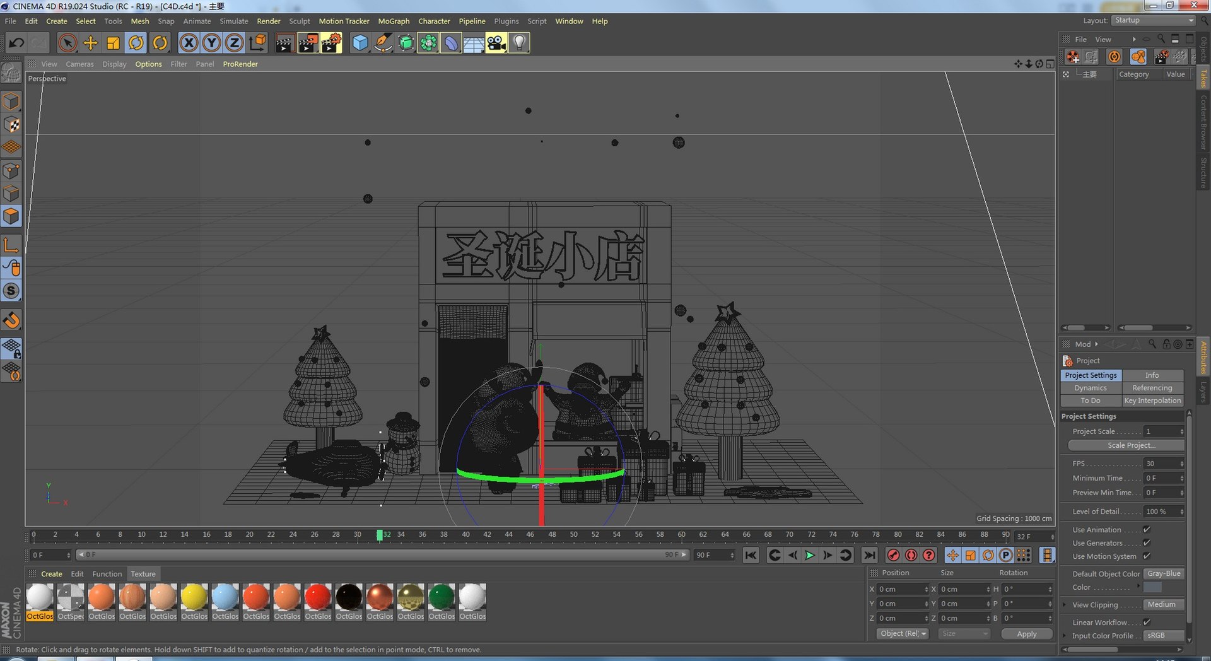The height and width of the screenshot is (661, 1211).
Task: Click the Make Editable icon
Action: [11, 73]
